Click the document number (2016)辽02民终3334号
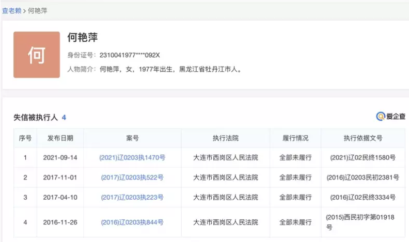The image size is (409, 242). click(x=363, y=197)
